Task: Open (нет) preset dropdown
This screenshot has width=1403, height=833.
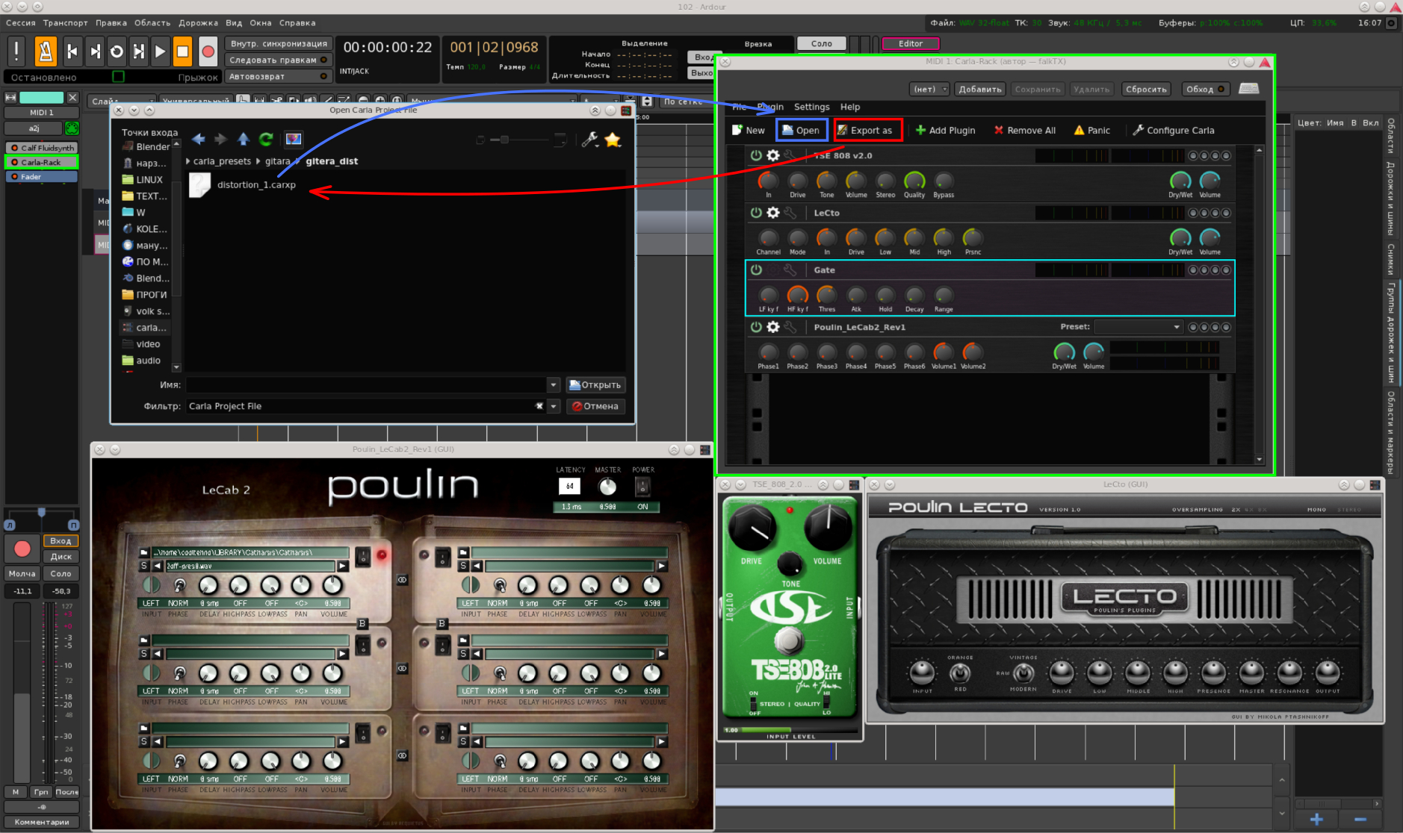Action: click(929, 89)
